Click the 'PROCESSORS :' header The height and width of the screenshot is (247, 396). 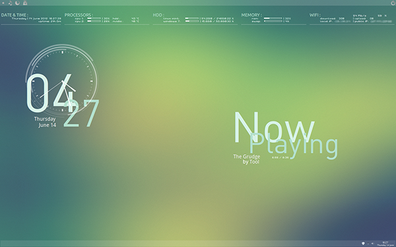79,15
